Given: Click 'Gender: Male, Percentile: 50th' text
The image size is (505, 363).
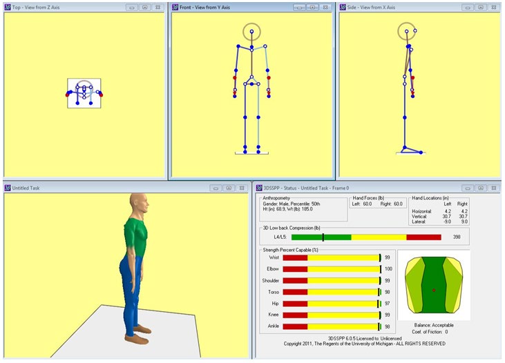Looking at the screenshot, I should pos(291,204).
